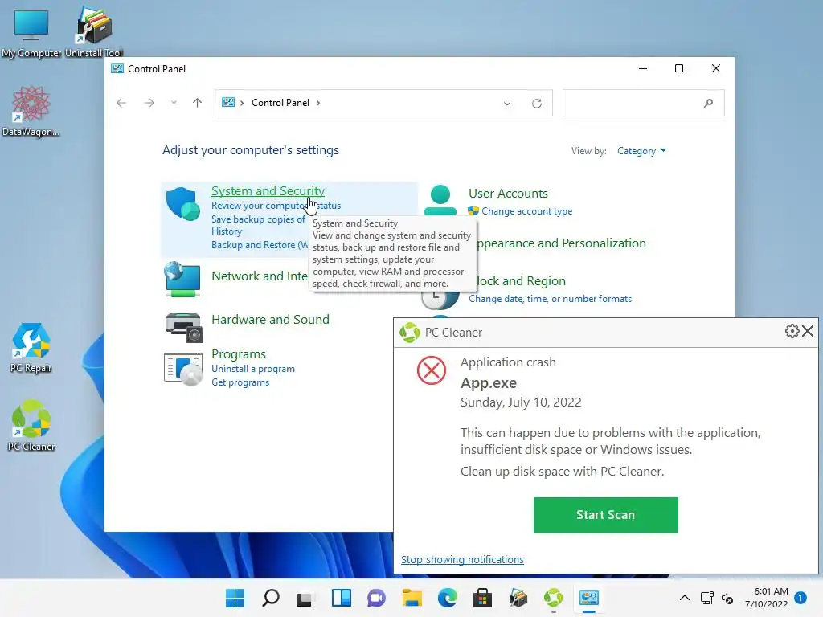This screenshot has width=823, height=617.
Task: Open Network and Internet category
Action: click(x=260, y=276)
